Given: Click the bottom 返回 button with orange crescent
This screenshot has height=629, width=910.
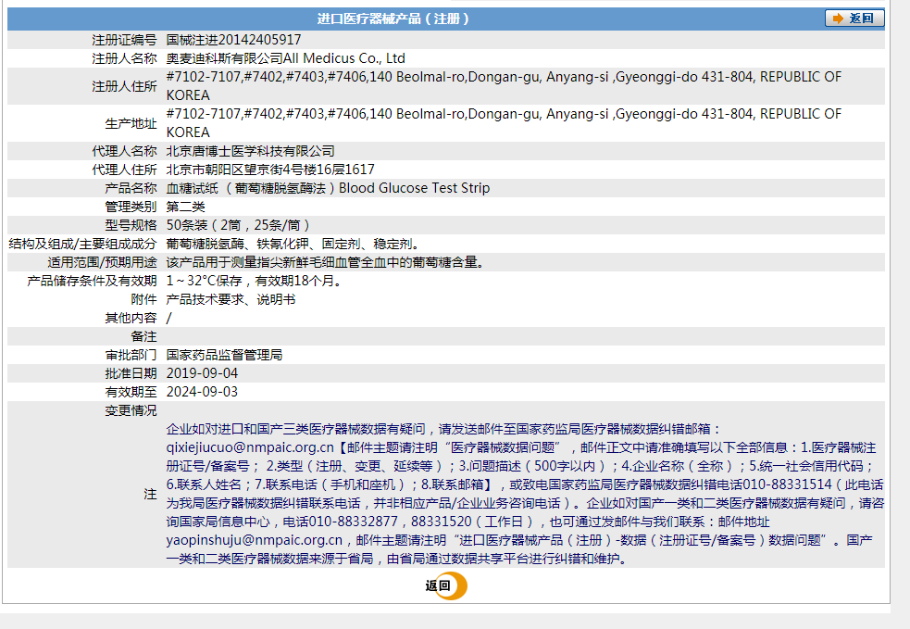Looking at the screenshot, I should [445, 585].
